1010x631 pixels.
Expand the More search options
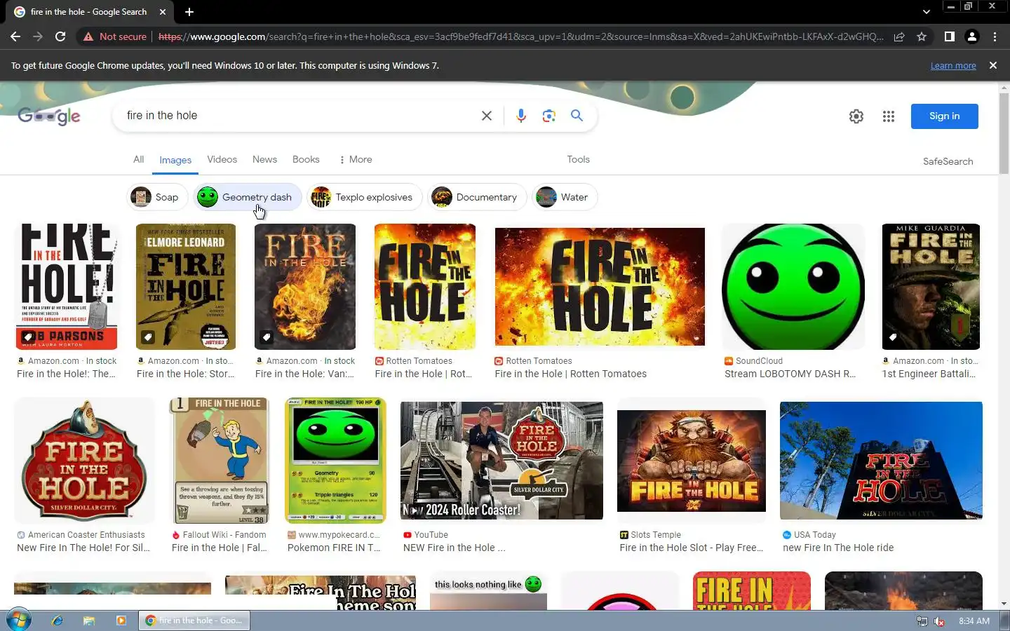[356, 159]
